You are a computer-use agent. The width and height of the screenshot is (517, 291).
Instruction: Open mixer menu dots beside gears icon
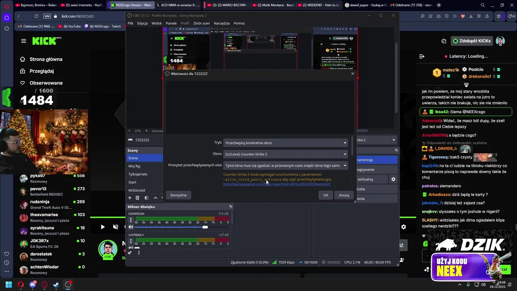[x=139, y=253]
